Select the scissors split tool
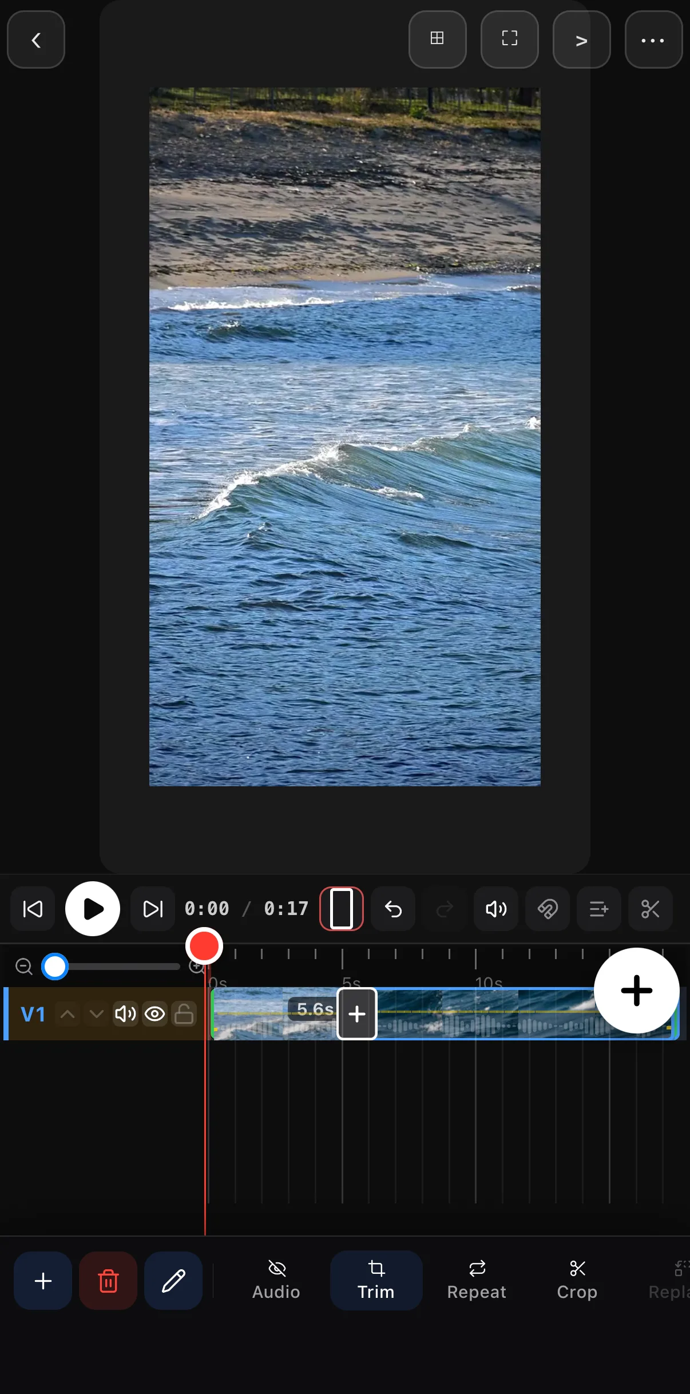The image size is (690, 1394). coord(651,909)
